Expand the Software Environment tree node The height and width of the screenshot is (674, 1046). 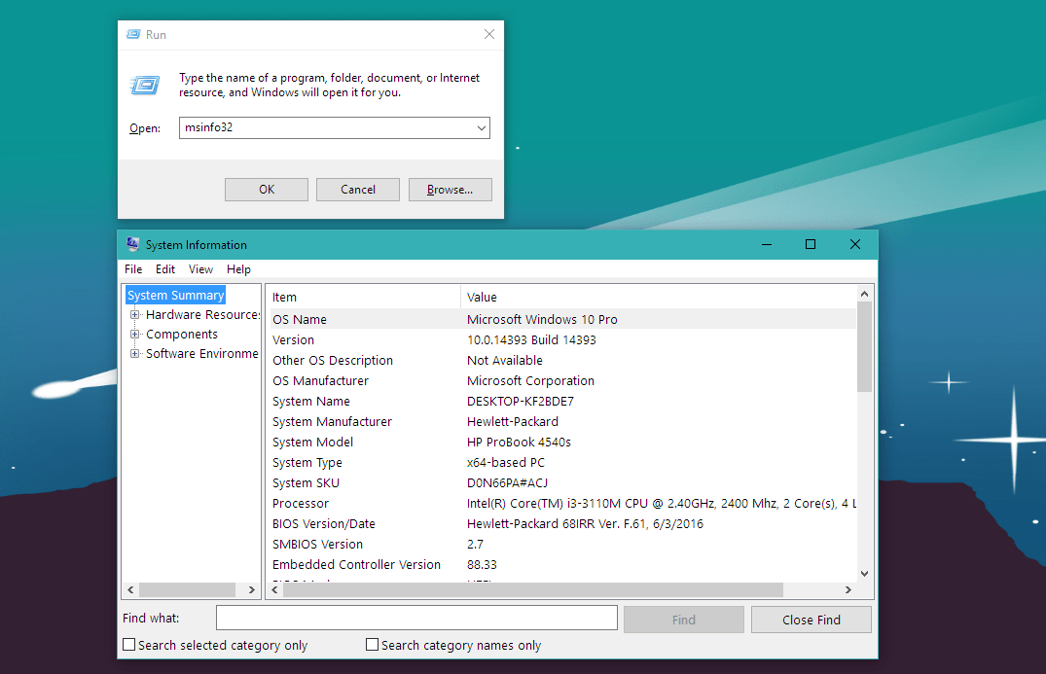pos(134,353)
